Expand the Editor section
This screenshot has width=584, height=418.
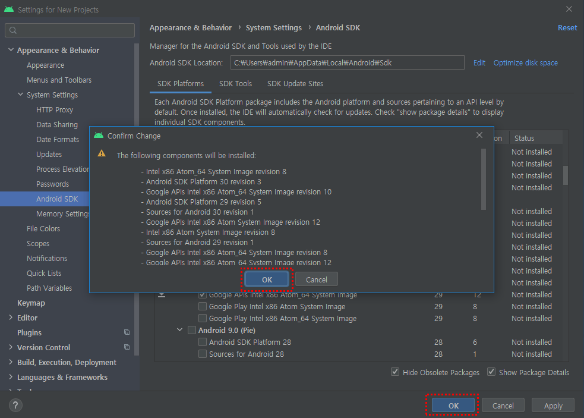(11, 318)
